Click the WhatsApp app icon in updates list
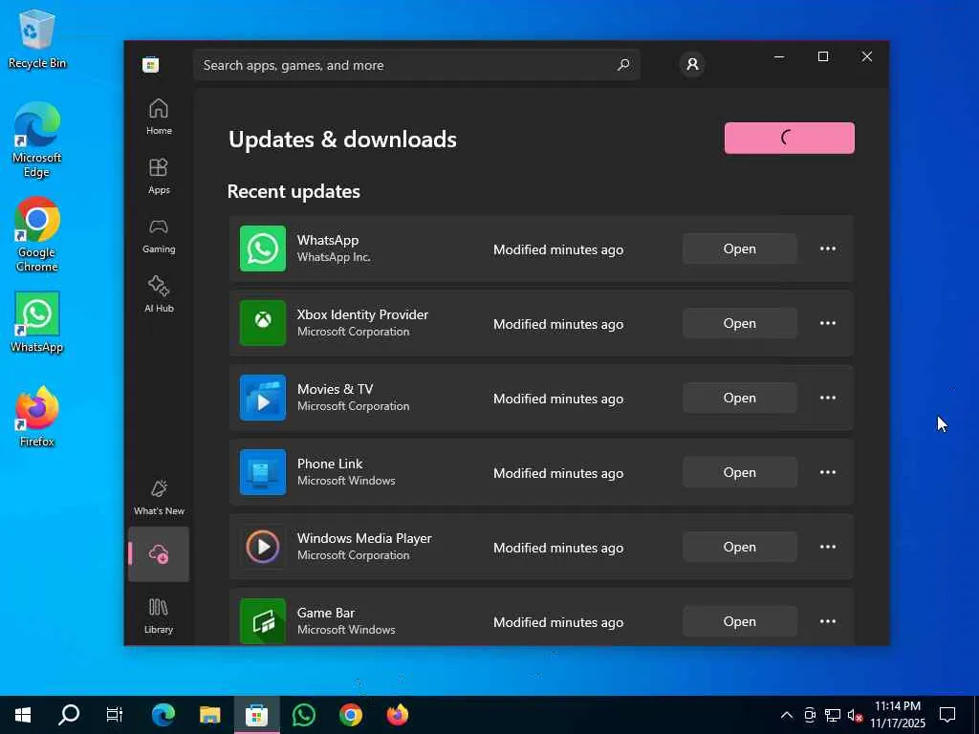 point(263,248)
